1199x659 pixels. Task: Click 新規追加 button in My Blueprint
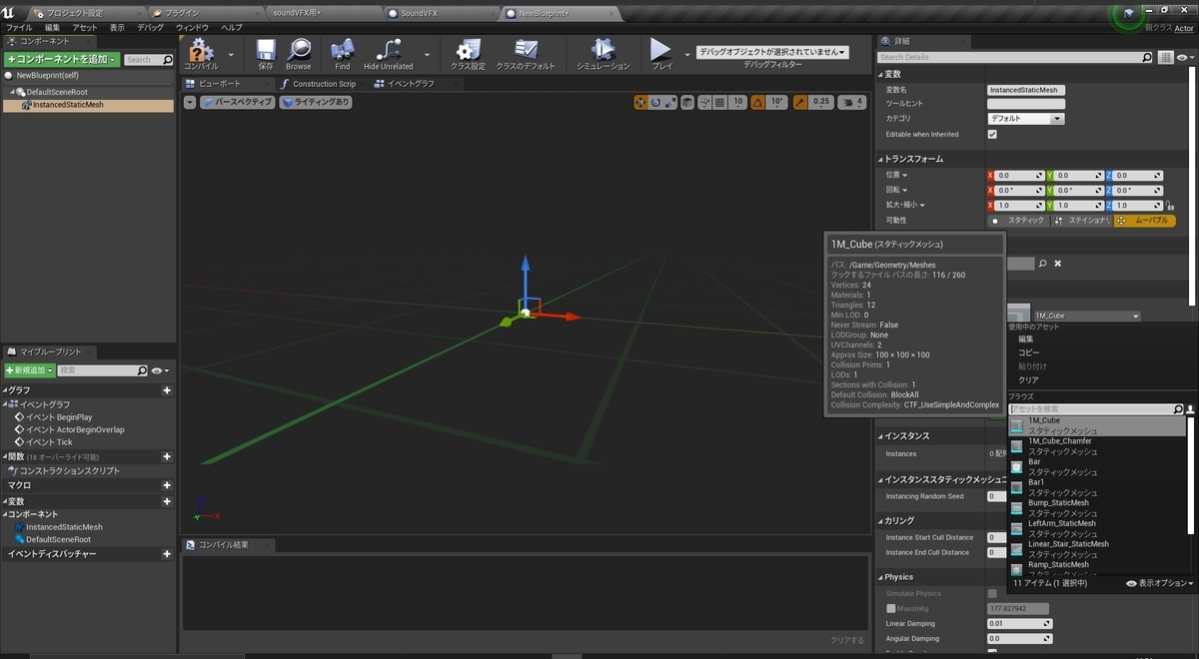click(x=29, y=370)
